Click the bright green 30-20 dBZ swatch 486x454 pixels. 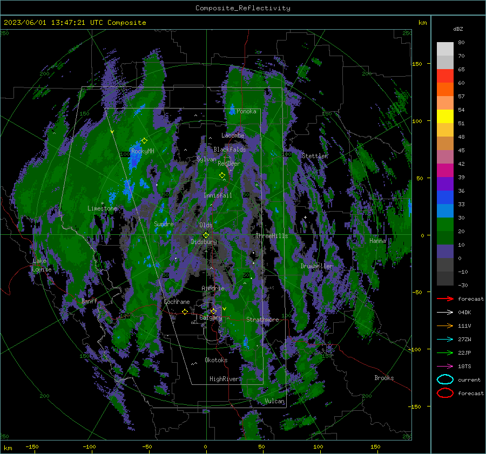click(445, 225)
